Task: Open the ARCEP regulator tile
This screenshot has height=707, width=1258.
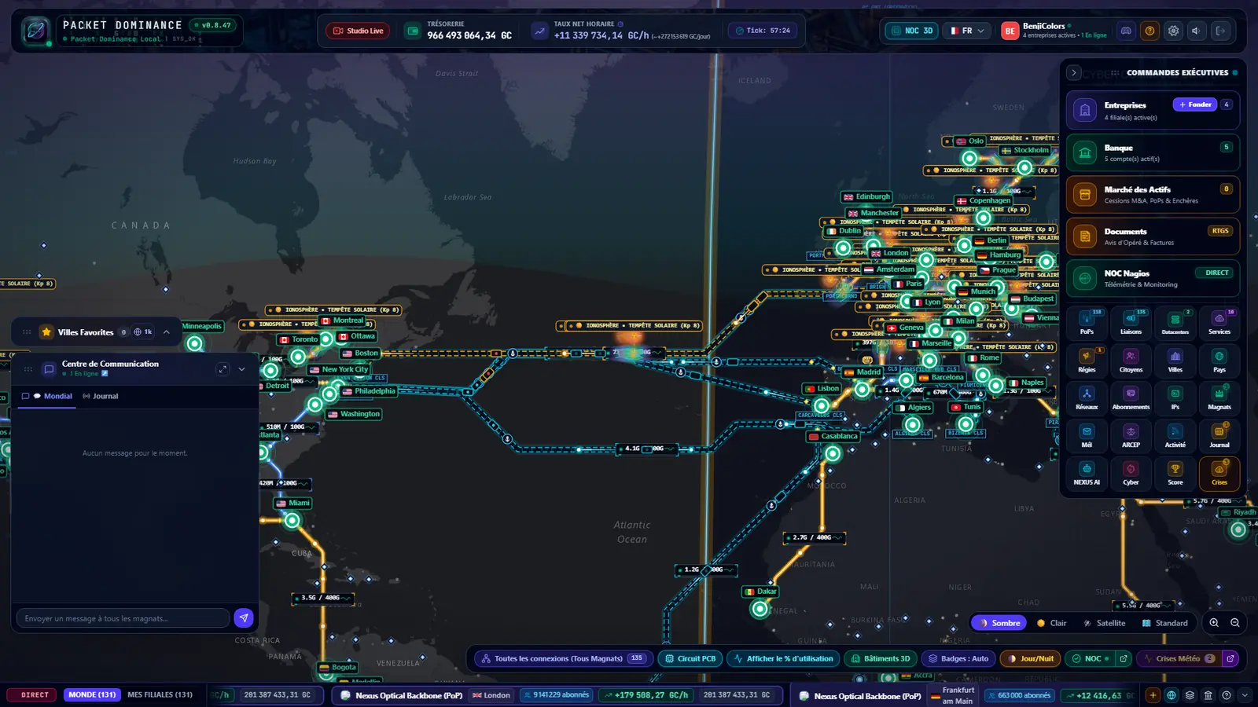Action: 1131,435
